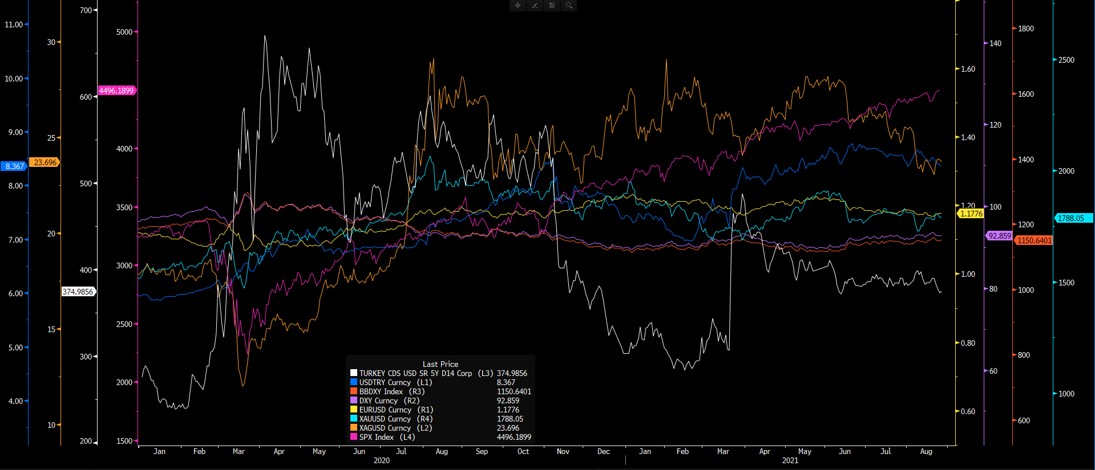
Task: Click the 2021 year label on time axis
Action: [790, 460]
